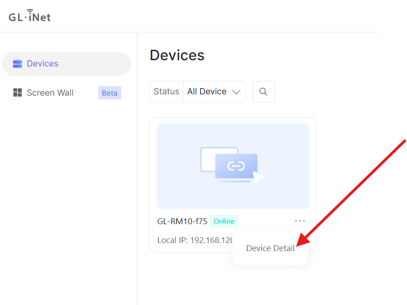
Task: Click the white pointer cursor in device illustration
Action: pyautogui.click(x=259, y=177)
